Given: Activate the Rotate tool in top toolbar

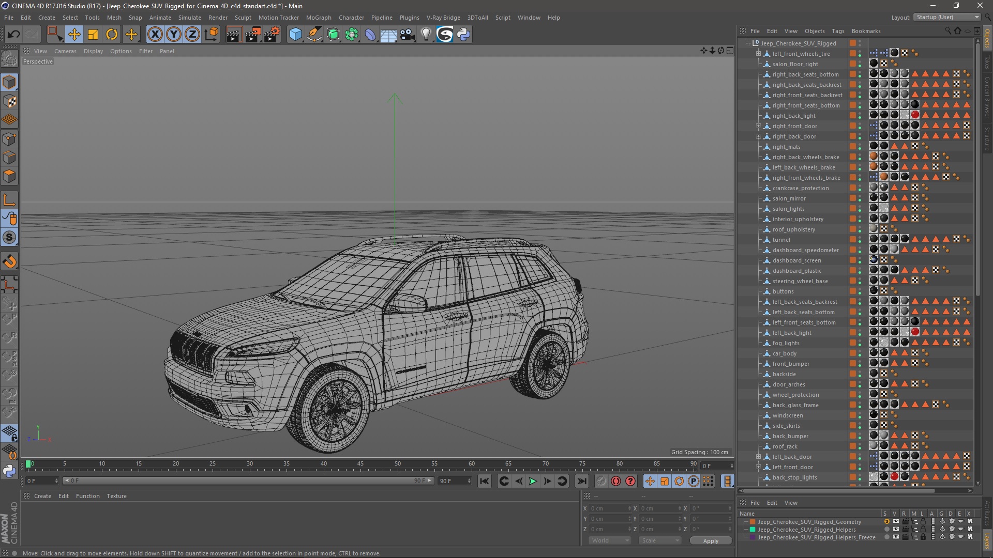Looking at the screenshot, I should tap(112, 35).
